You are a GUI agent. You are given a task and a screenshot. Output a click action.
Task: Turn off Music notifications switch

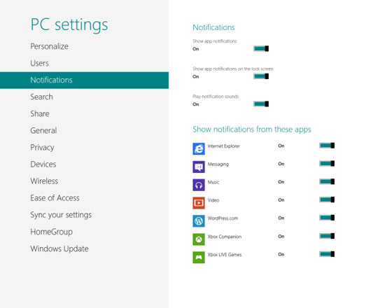click(x=327, y=181)
